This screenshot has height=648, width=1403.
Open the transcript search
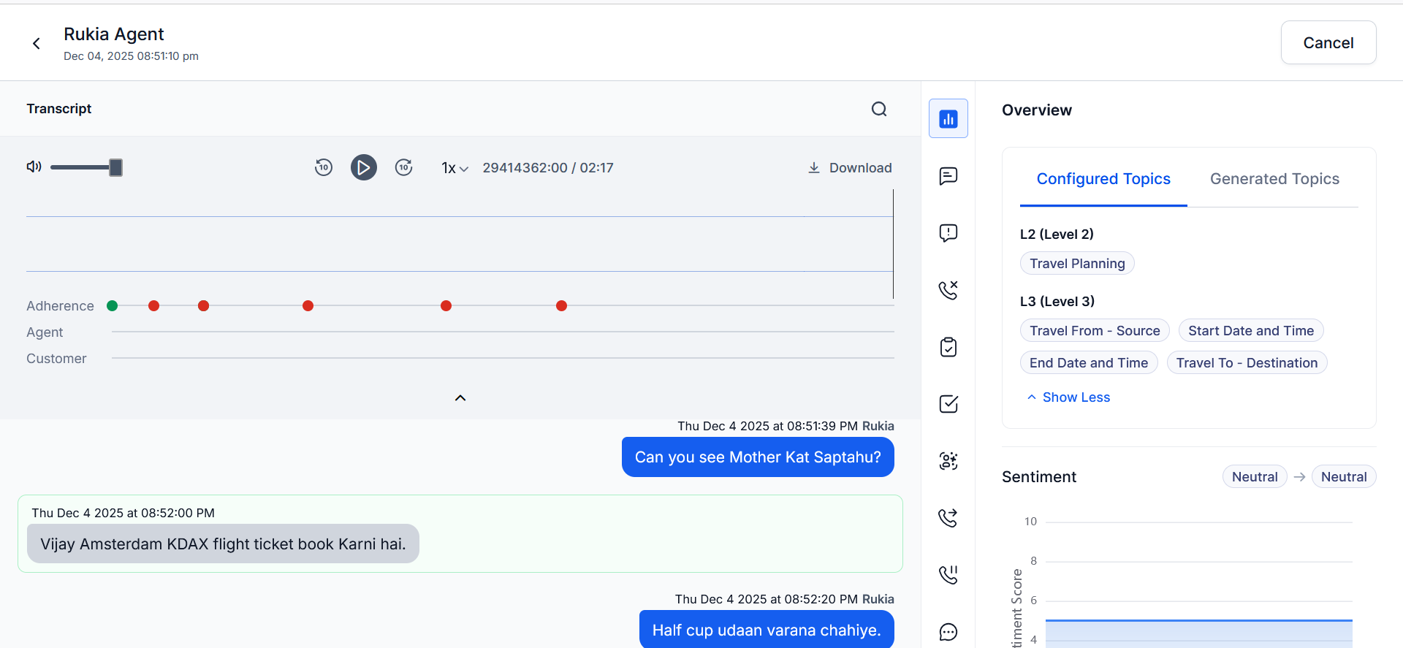pos(879,109)
